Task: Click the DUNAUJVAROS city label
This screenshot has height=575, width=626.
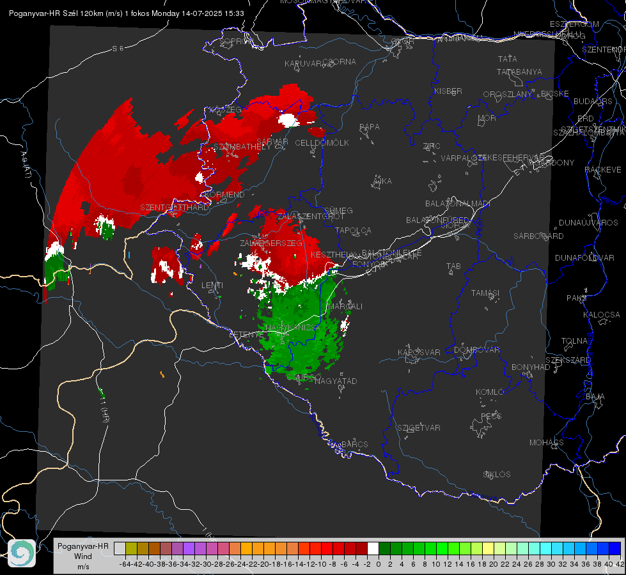Action: (588, 223)
